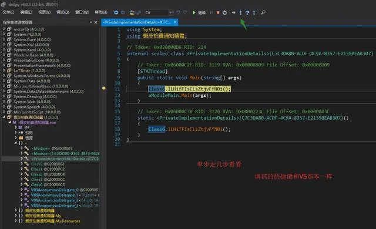Stop debugging with the red square icon
Viewport: 376px width, 229px height.
(x=218, y=12)
